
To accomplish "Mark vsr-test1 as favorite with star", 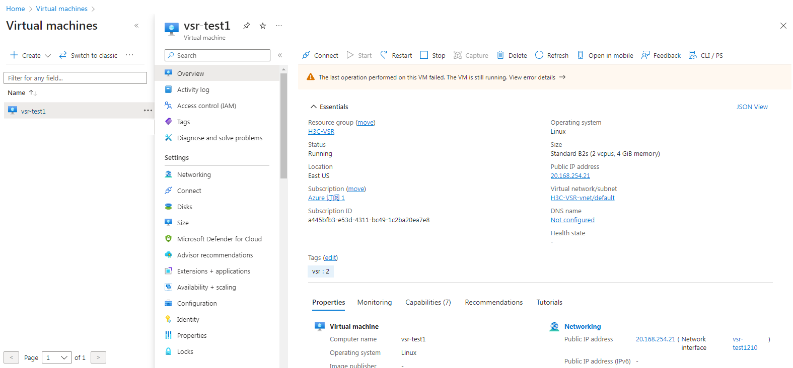I will pyautogui.click(x=263, y=26).
